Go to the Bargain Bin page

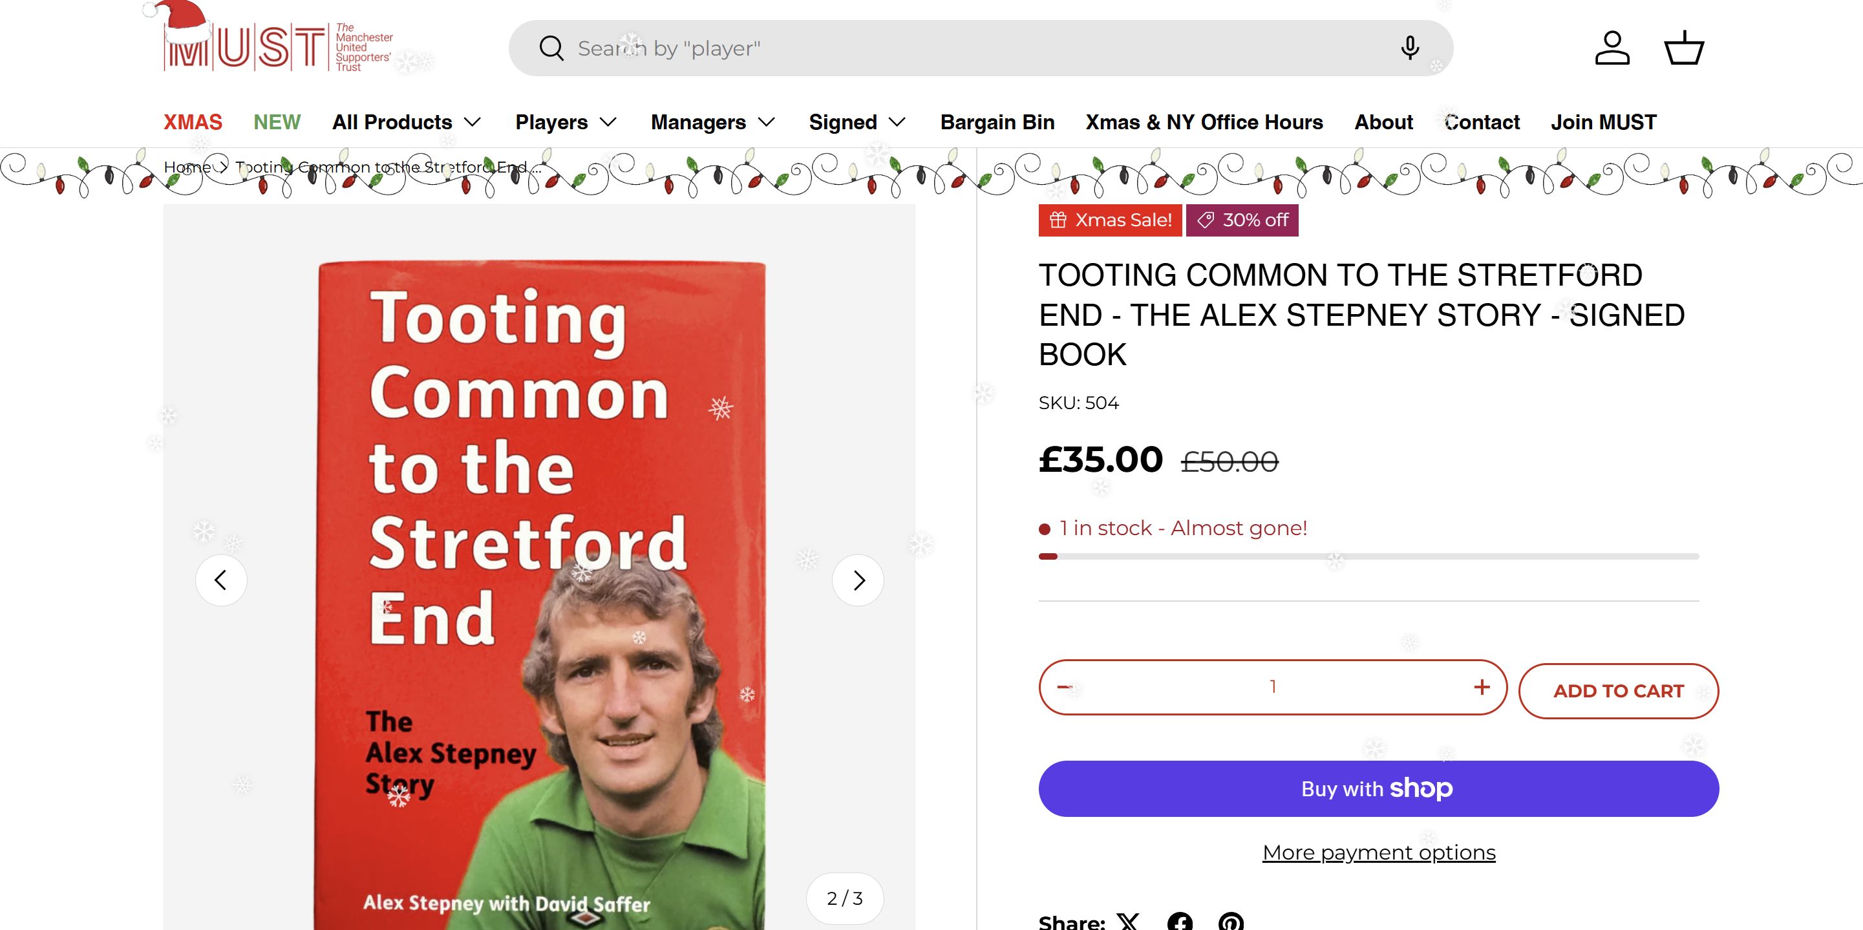(x=997, y=122)
